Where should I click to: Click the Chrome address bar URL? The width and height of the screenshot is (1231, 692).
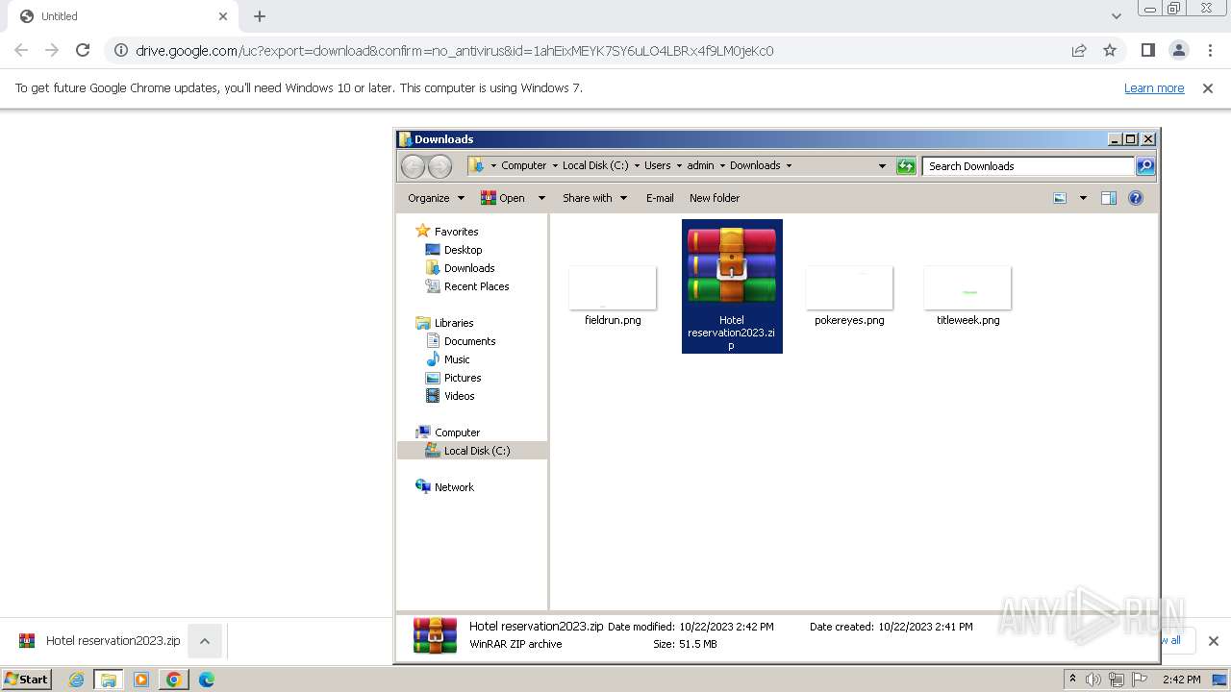coord(454,50)
